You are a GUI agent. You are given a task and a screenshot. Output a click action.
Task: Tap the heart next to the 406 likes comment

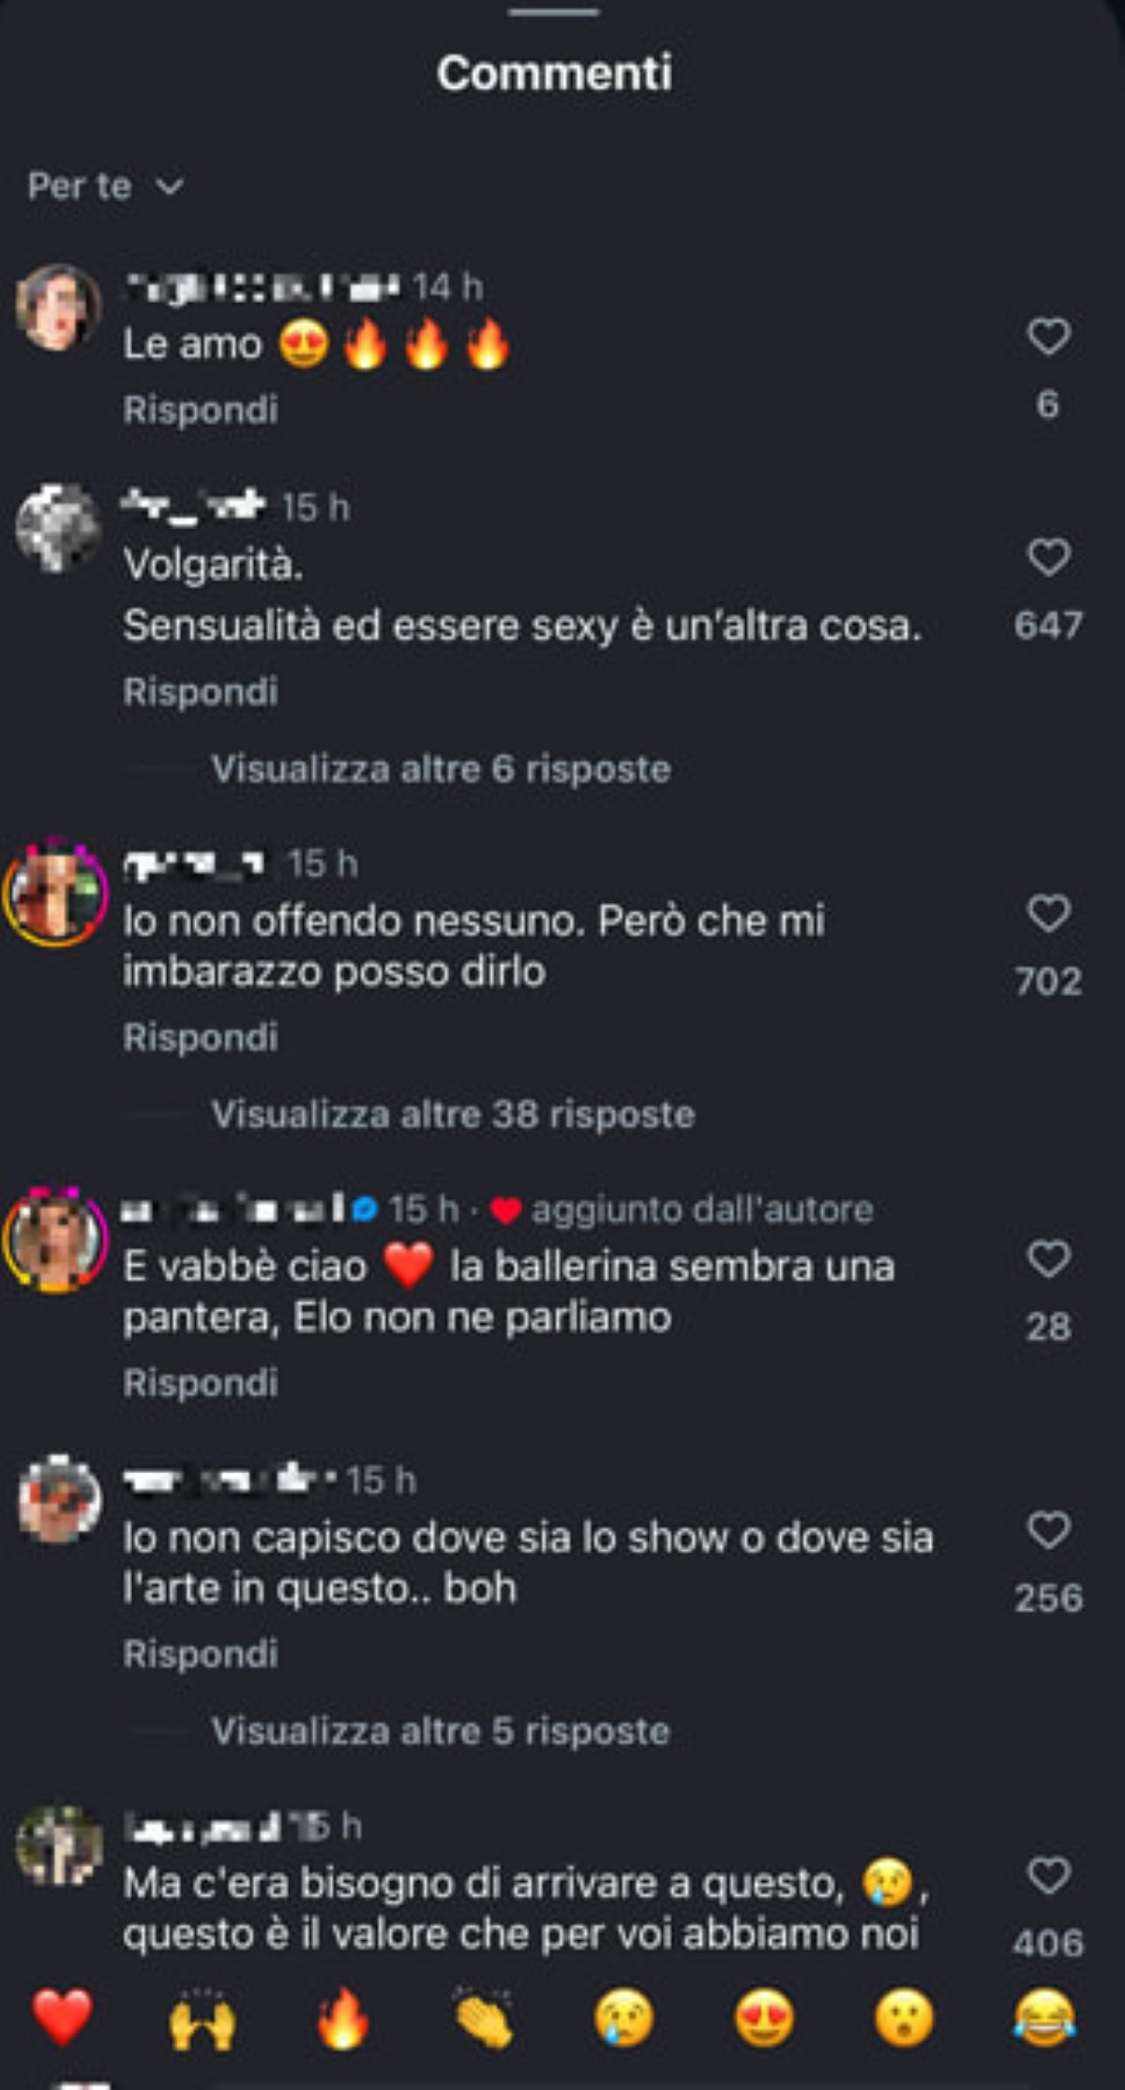1048,1876
